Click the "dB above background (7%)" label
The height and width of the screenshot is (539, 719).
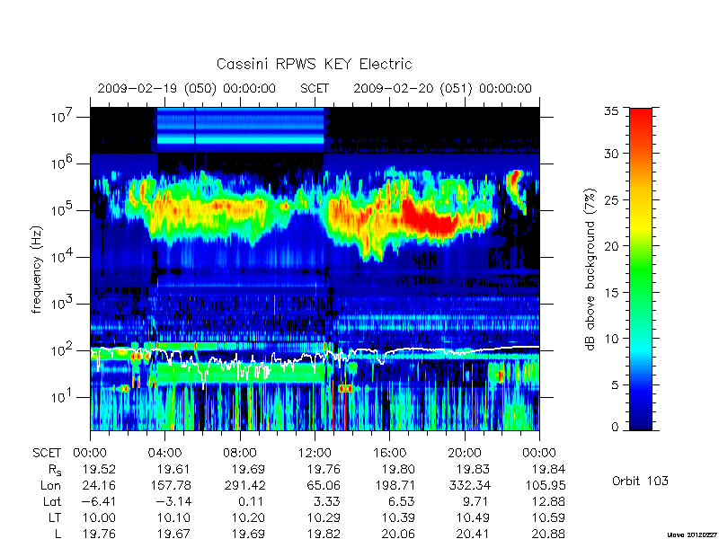pyautogui.click(x=591, y=269)
